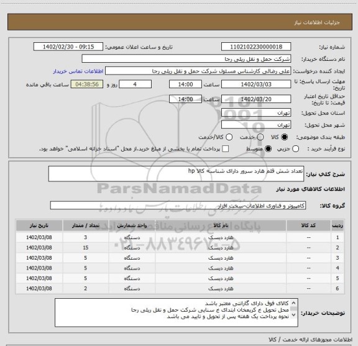Click the استان محل تحویل field
The image size is (358, 346).
tap(256, 113)
